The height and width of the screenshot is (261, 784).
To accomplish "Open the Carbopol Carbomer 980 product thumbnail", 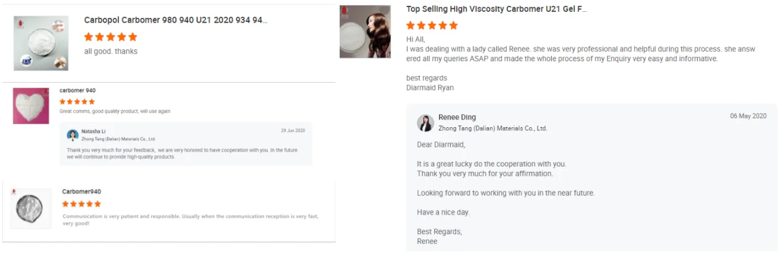I will pyautogui.click(x=41, y=43).
